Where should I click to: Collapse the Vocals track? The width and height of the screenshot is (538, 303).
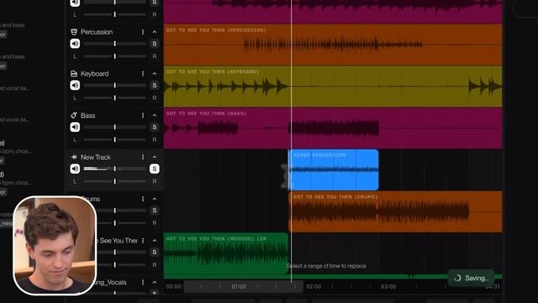[x=155, y=283]
